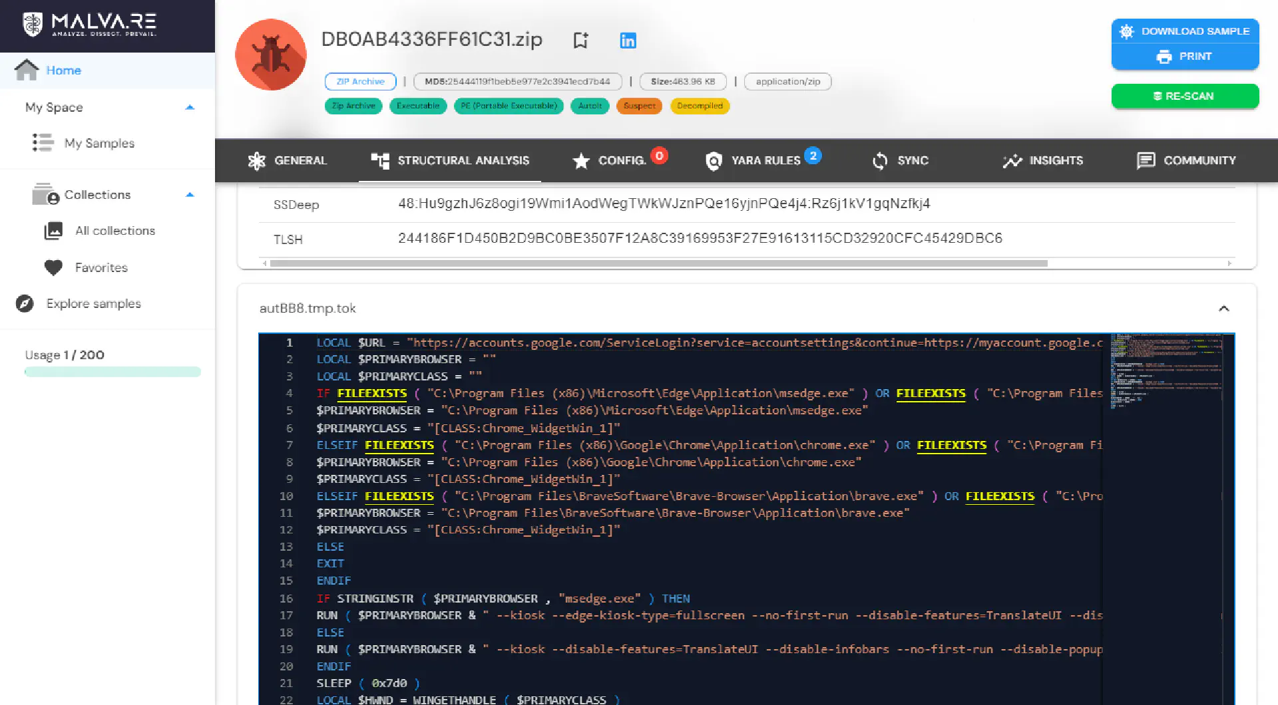Click the green RE-SCAN button

1185,96
